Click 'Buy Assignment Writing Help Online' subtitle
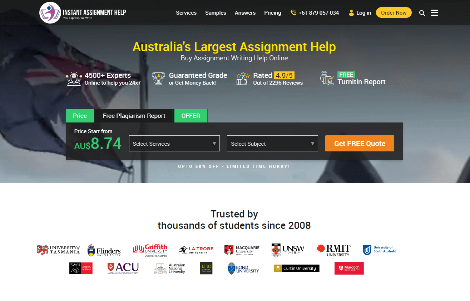 pos(234,58)
